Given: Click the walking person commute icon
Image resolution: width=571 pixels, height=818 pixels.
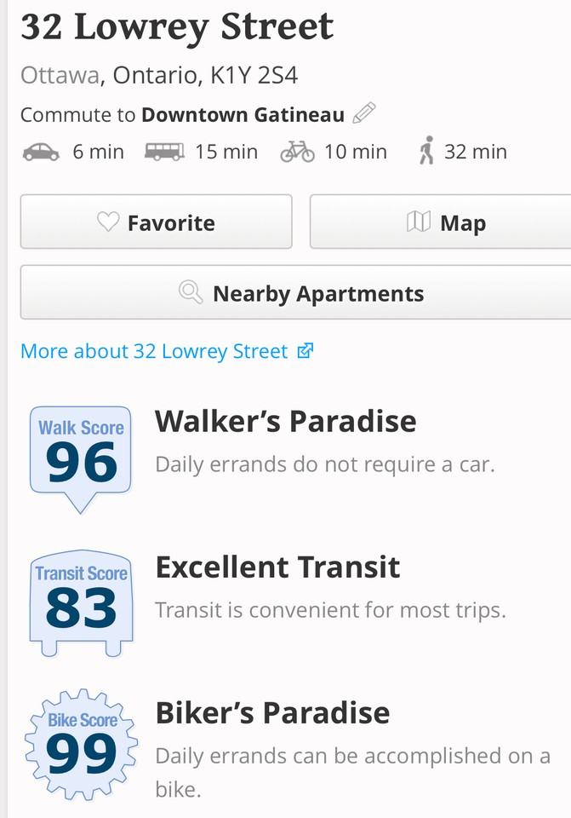Looking at the screenshot, I should coord(426,153).
